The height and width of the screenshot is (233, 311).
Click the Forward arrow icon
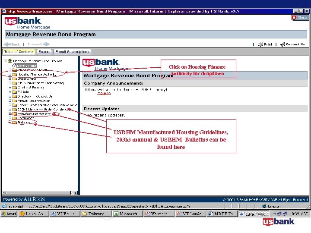(x=46, y=44)
